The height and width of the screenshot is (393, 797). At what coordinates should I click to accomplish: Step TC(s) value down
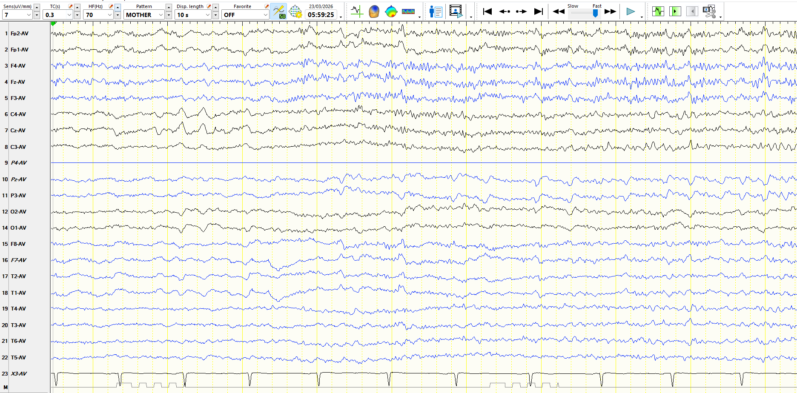pyautogui.click(x=77, y=15)
